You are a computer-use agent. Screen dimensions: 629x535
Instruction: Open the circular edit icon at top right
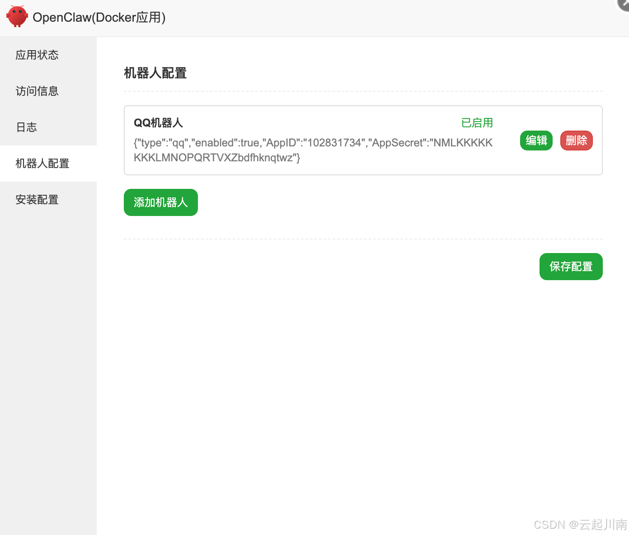(x=622, y=5)
